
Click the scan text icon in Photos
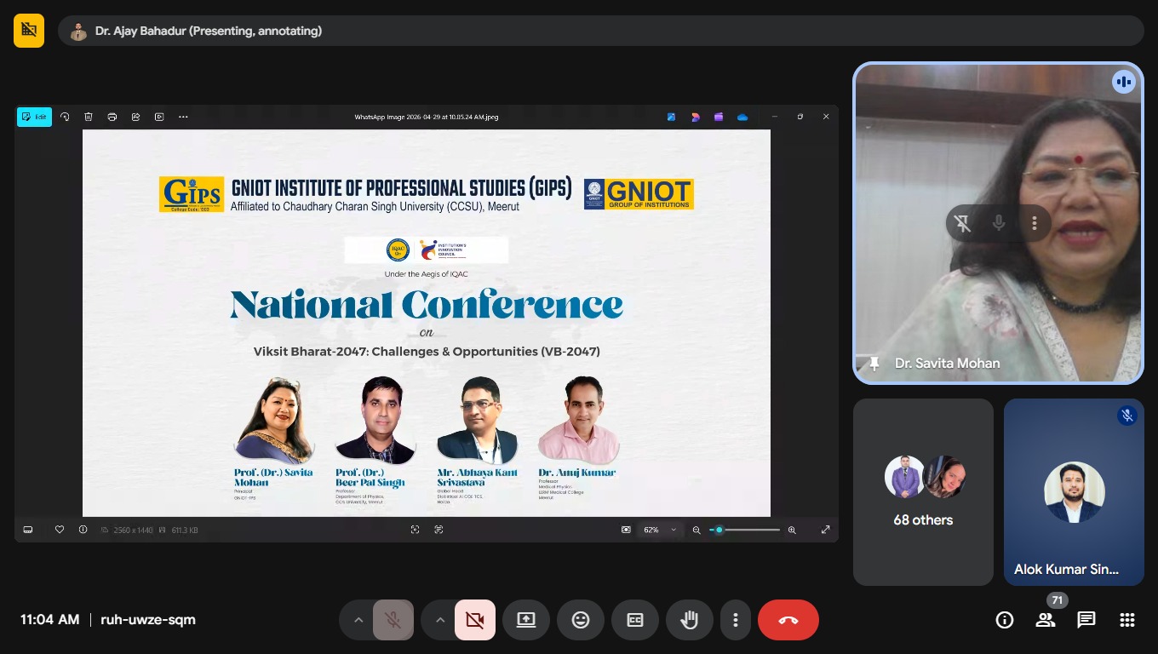click(439, 530)
